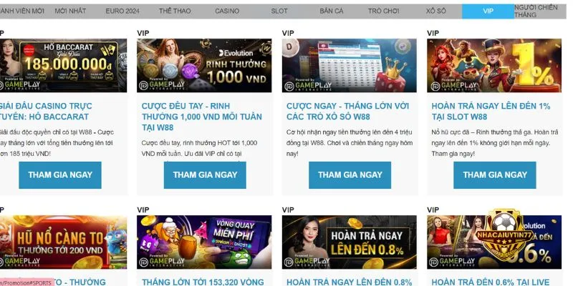Click the NHACAIUYTIN77 soccer ball logo

click(504, 234)
